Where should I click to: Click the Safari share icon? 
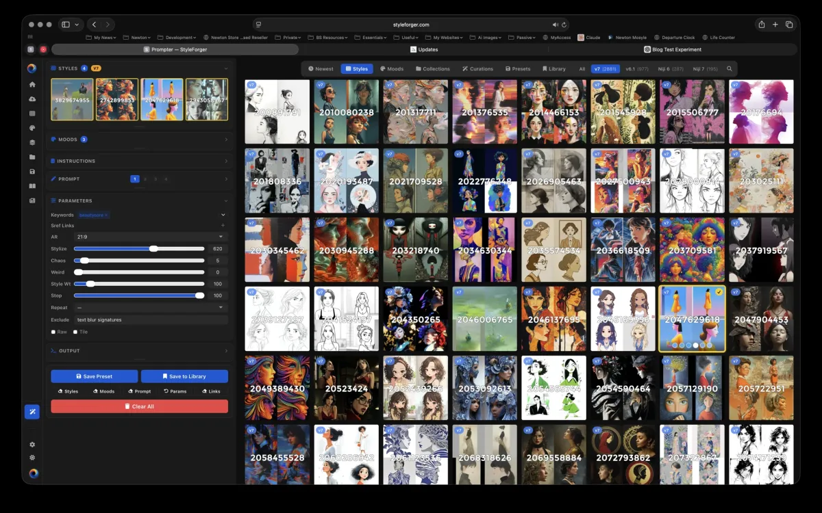(761, 25)
